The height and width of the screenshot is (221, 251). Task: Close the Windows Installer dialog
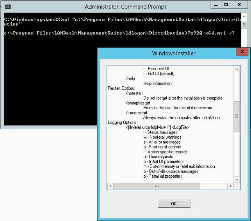242,52
